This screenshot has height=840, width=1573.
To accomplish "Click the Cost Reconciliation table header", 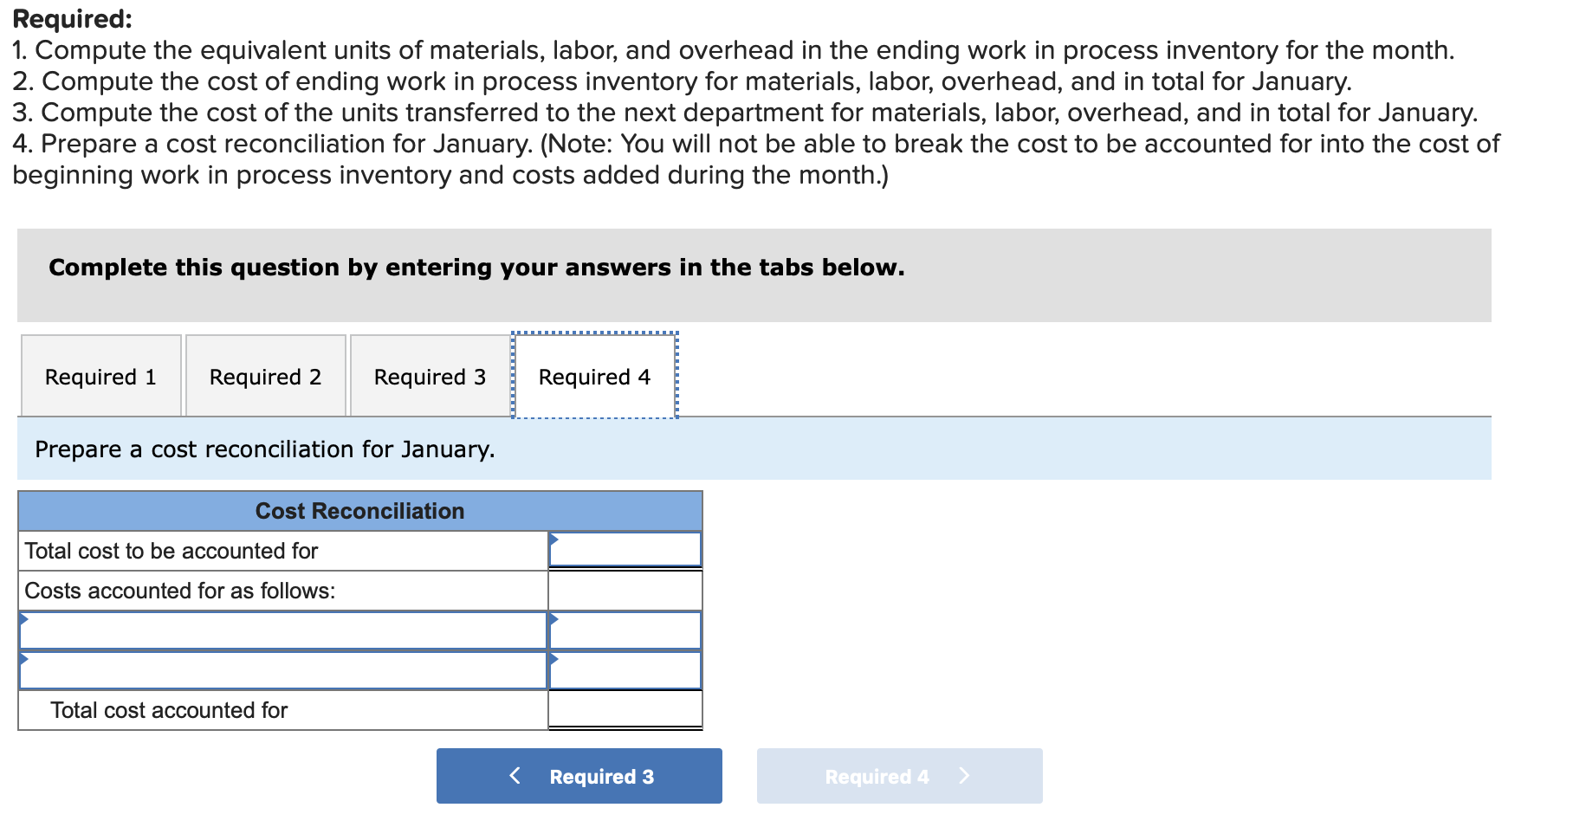I will tap(359, 511).
